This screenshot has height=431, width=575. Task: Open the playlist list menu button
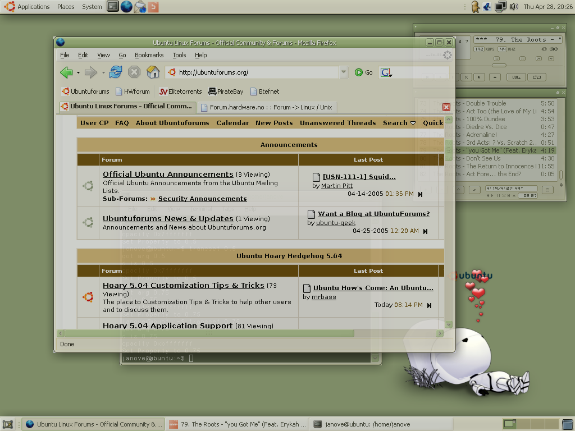pyautogui.click(x=547, y=190)
